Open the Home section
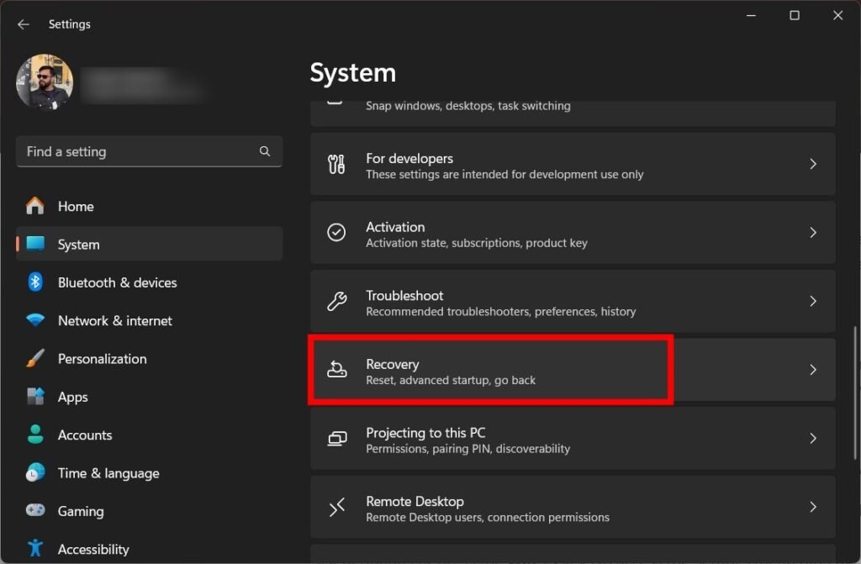The height and width of the screenshot is (564, 861). click(x=150, y=206)
